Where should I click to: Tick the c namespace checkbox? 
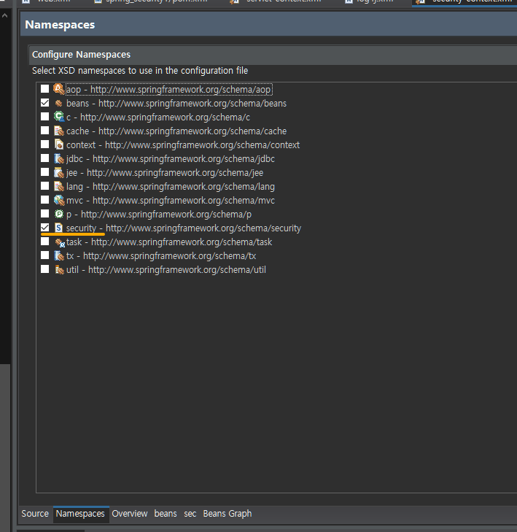pyautogui.click(x=44, y=117)
